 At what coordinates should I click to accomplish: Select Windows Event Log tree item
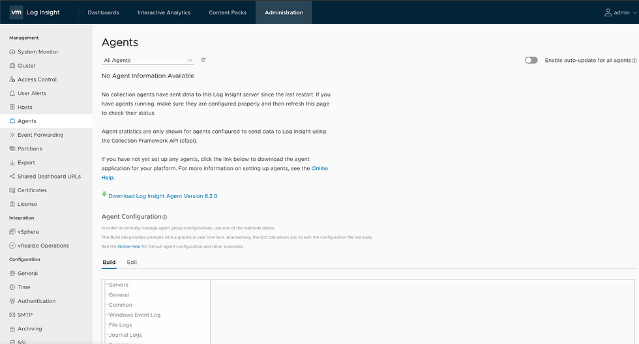tap(134, 315)
